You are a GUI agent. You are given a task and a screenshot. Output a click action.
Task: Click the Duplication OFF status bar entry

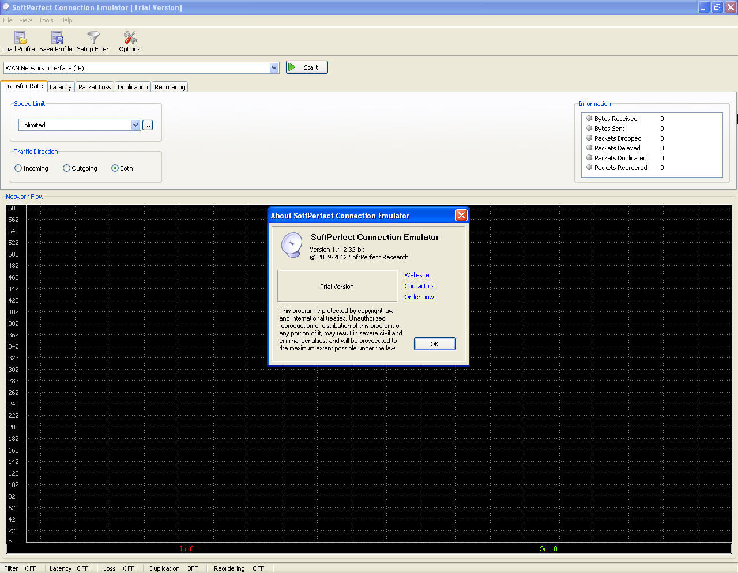[x=174, y=568]
